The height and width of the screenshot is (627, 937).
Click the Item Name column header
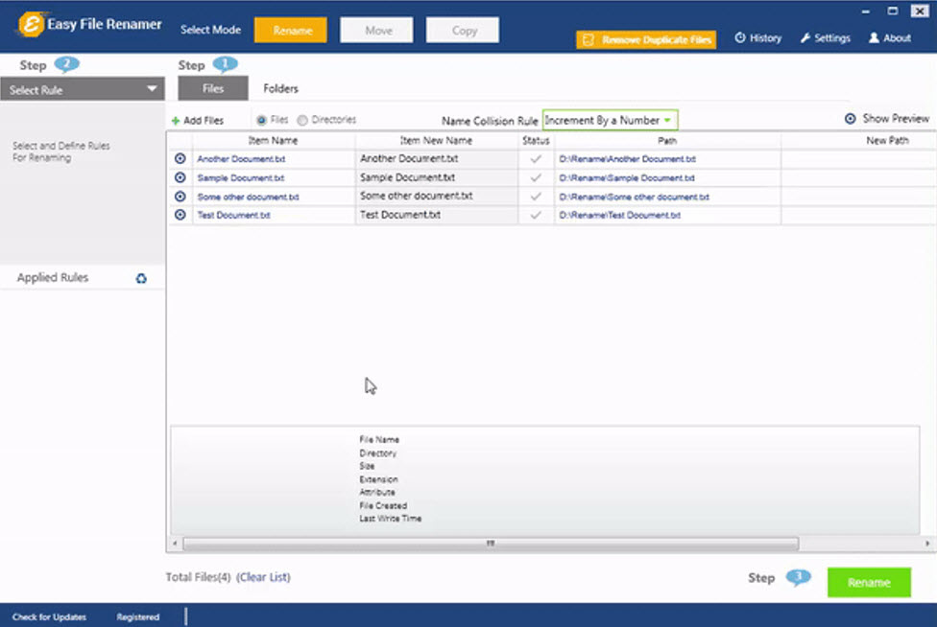tap(273, 140)
